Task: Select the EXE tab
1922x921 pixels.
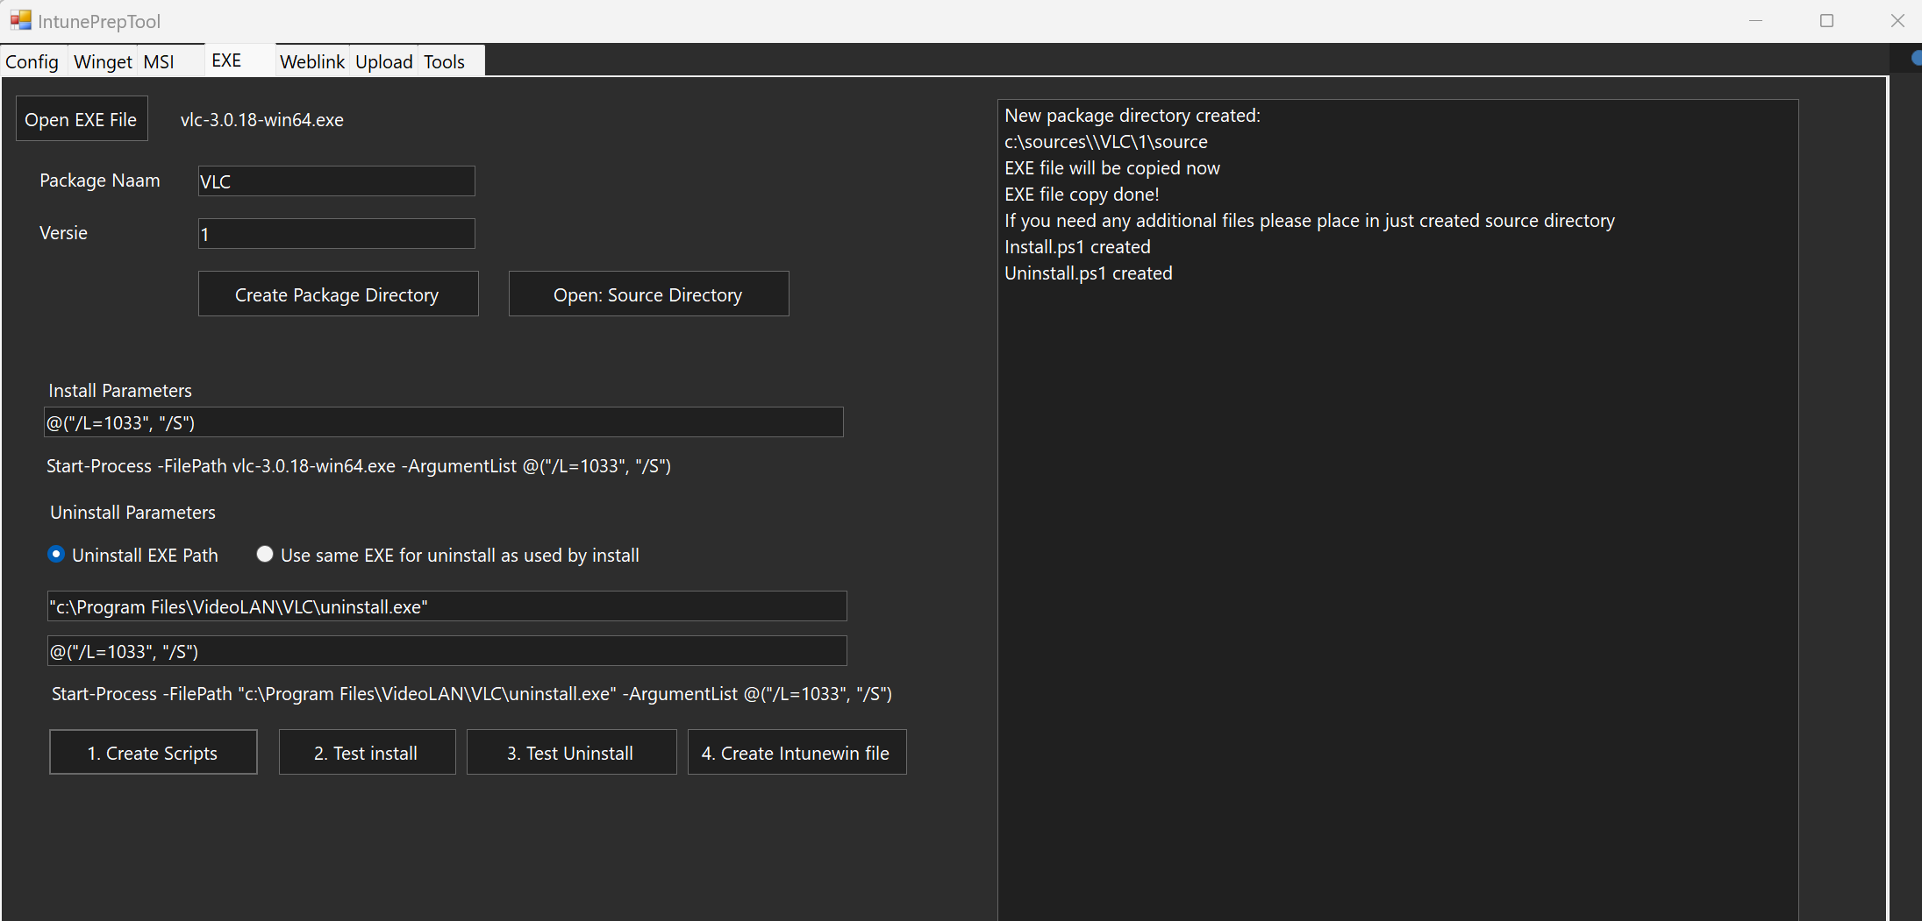Action: 239,60
